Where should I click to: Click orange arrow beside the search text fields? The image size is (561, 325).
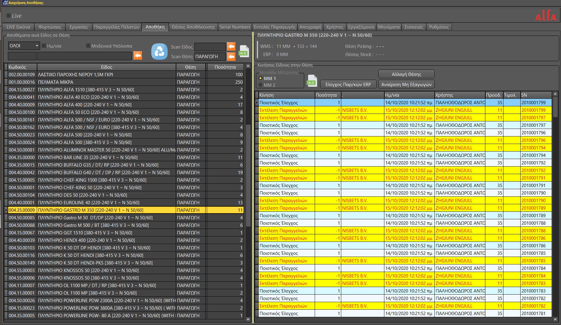[x=138, y=55]
